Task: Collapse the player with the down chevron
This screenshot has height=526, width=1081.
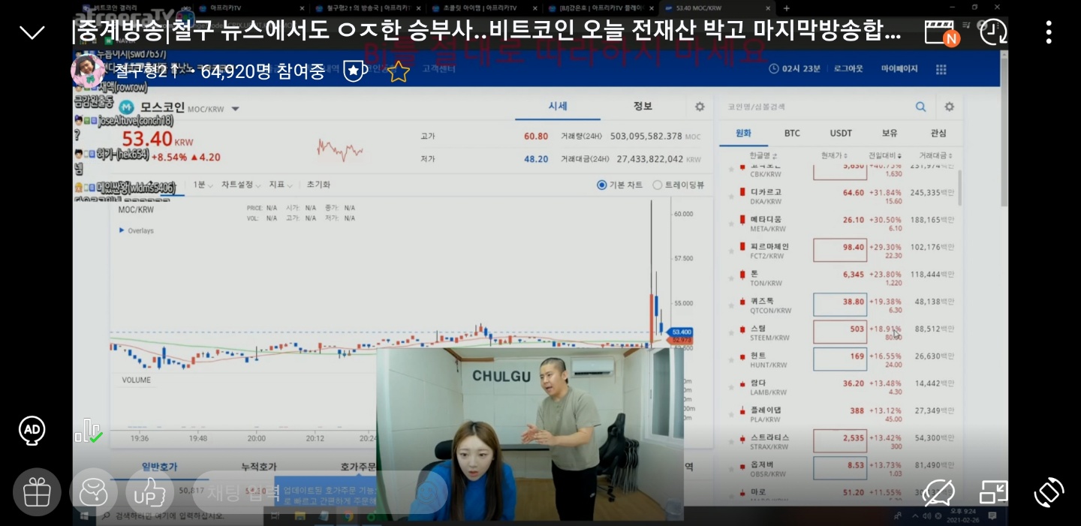Action: tap(32, 32)
